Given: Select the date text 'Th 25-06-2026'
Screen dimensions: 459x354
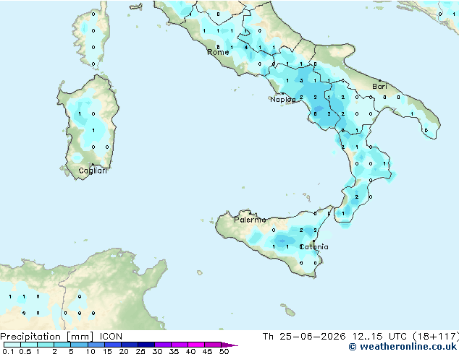Looking at the screenshot, I should tap(304, 337).
